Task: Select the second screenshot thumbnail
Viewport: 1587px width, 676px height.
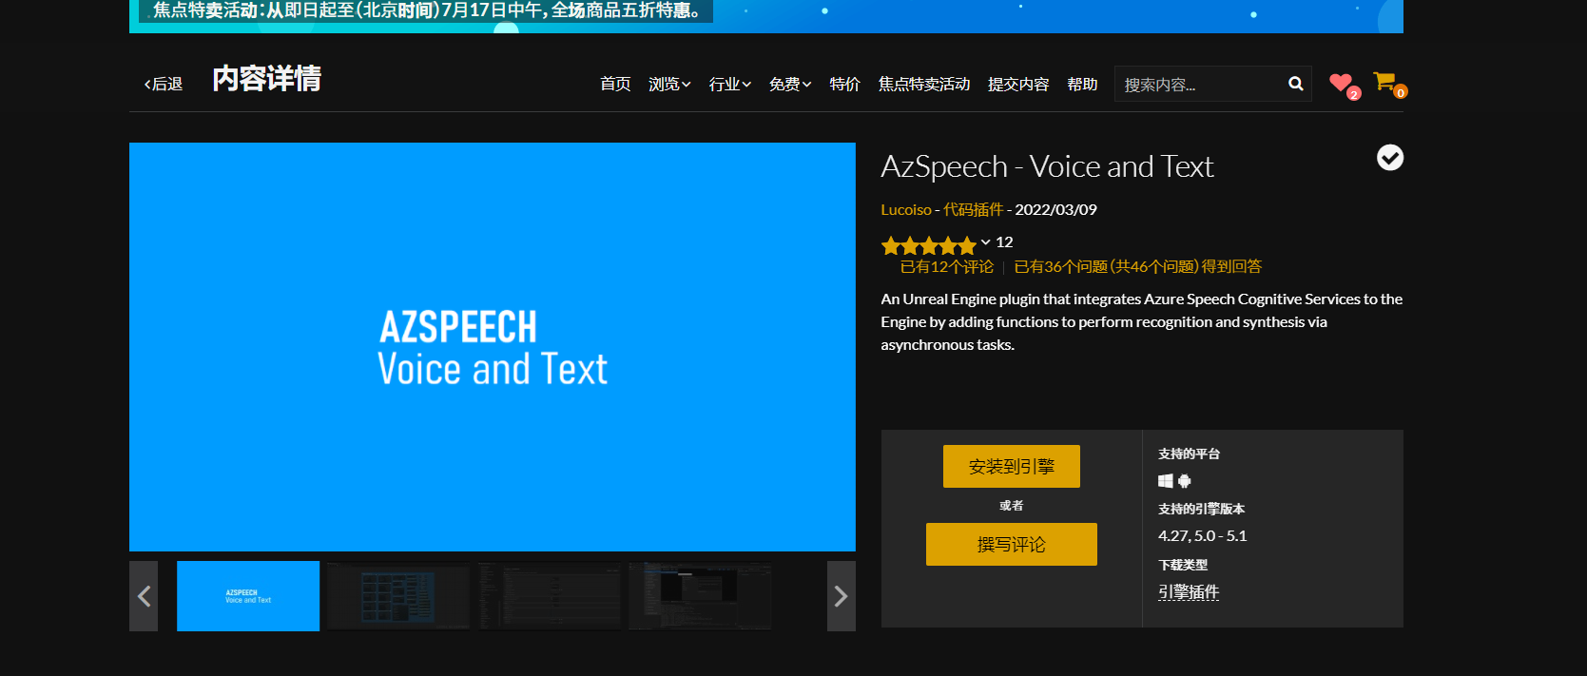Action: (x=398, y=596)
